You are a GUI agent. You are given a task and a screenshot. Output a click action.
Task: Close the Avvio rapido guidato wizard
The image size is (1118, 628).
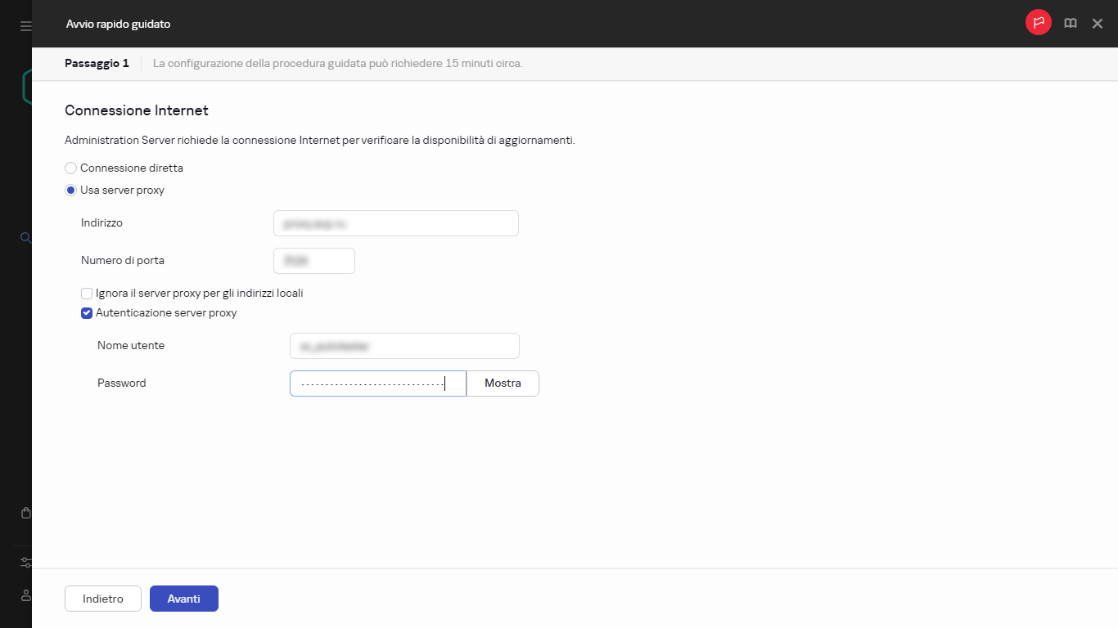tap(1098, 24)
